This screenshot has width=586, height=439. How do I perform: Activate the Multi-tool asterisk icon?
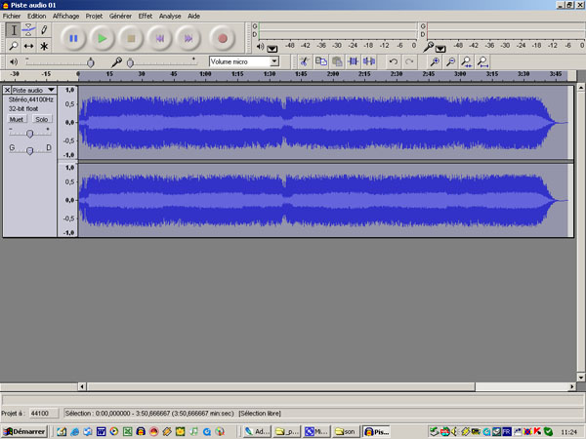click(44, 46)
